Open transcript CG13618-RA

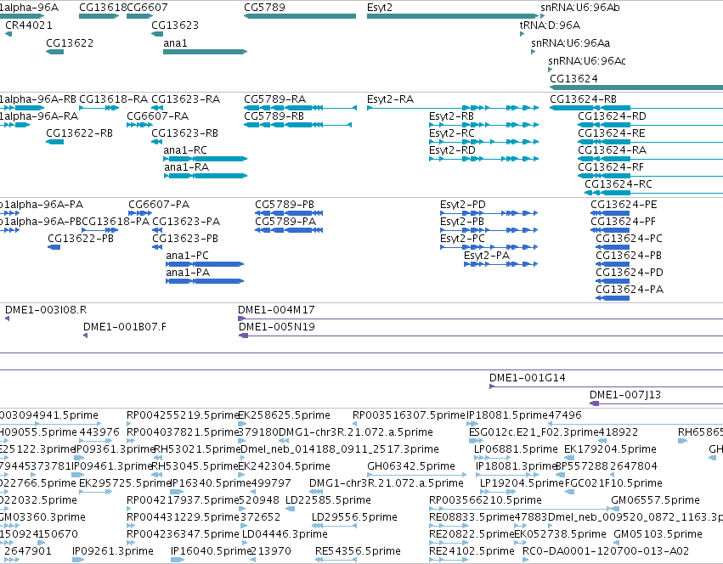coord(99,108)
